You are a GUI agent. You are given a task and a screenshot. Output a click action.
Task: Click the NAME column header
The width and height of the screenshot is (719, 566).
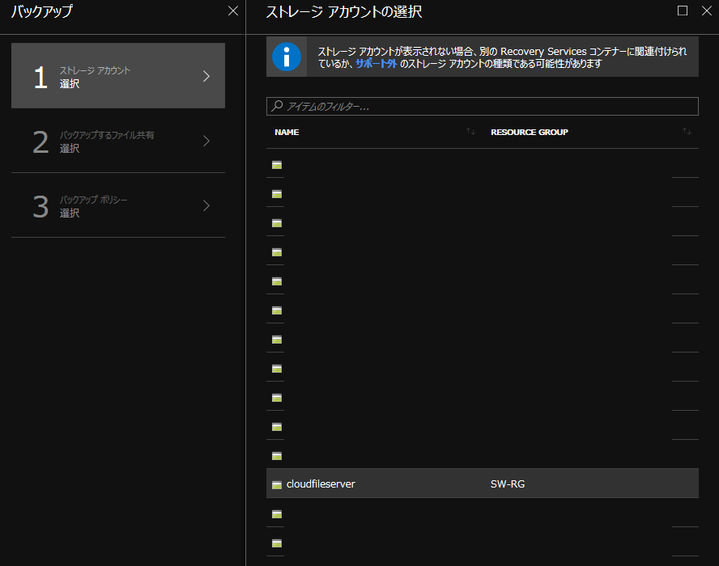(287, 132)
